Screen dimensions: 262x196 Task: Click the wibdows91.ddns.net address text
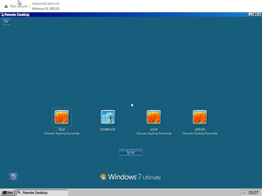(x=46, y=4)
